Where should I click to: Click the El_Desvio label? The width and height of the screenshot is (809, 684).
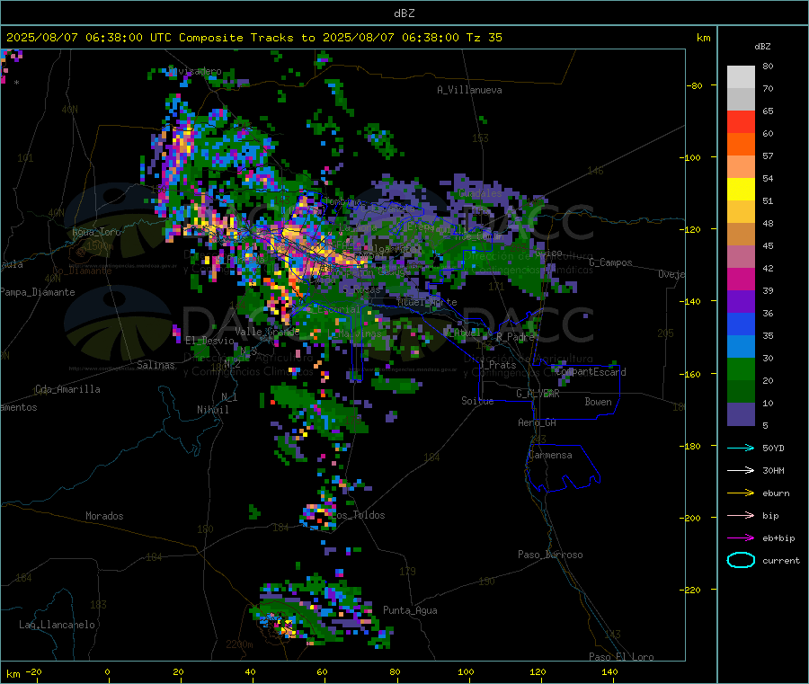pos(210,341)
